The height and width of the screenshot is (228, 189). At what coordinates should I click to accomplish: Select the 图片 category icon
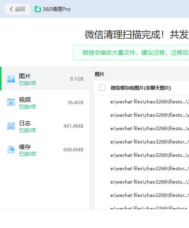11,79
